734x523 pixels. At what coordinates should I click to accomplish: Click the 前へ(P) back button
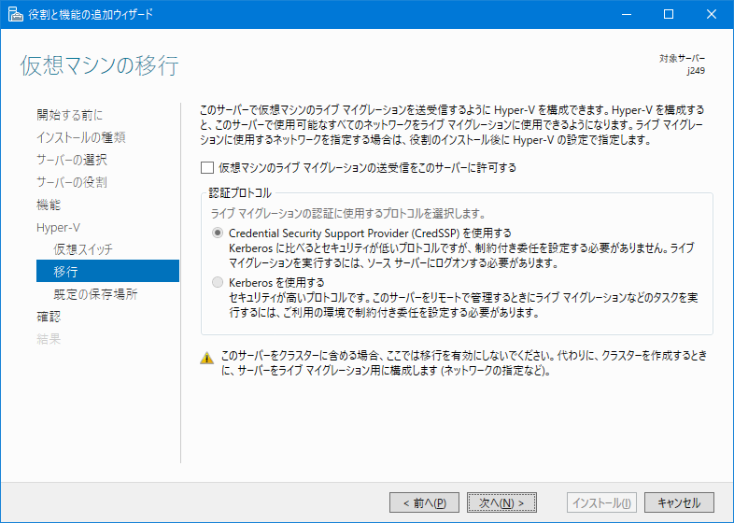pyautogui.click(x=424, y=502)
